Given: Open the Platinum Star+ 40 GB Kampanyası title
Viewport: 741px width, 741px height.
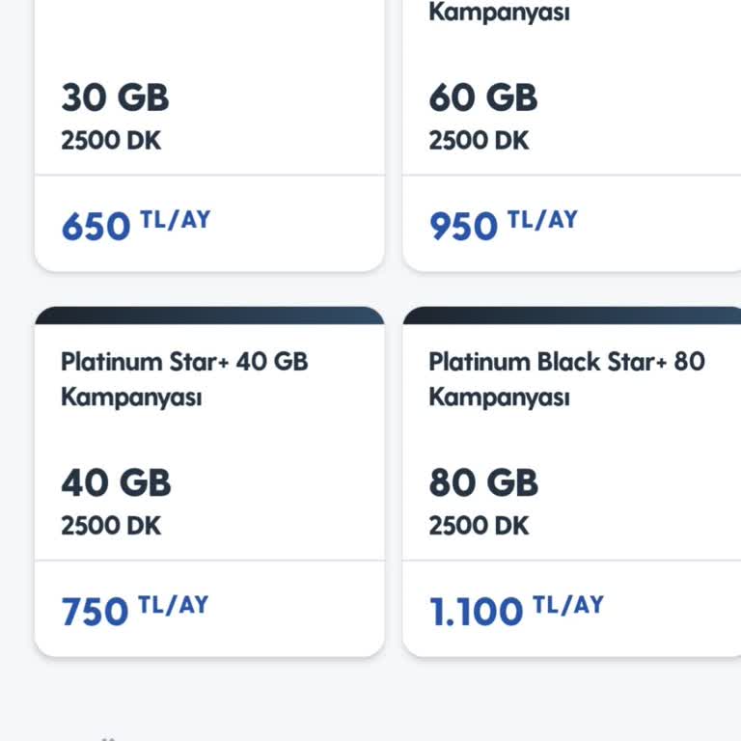Looking at the screenshot, I should tap(184, 378).
